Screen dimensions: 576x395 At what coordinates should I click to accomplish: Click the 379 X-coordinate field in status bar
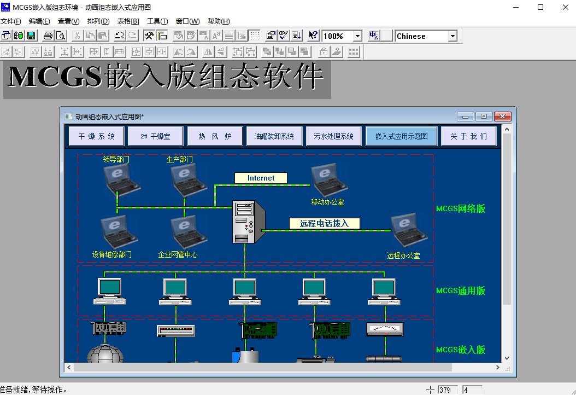click(x=448, y=390)
